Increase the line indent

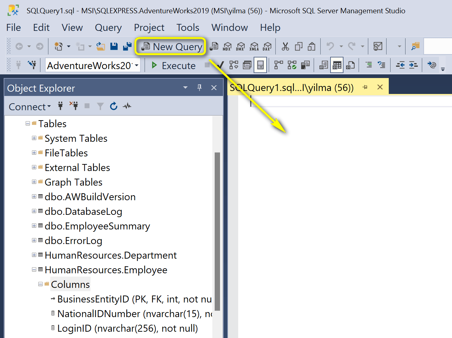tap(413, 65)
